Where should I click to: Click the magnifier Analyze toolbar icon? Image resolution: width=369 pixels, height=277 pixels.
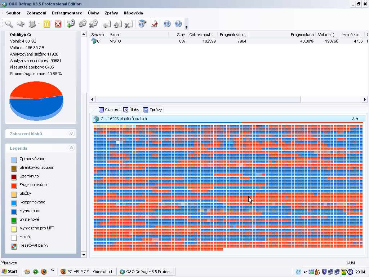tap(9, 24)
